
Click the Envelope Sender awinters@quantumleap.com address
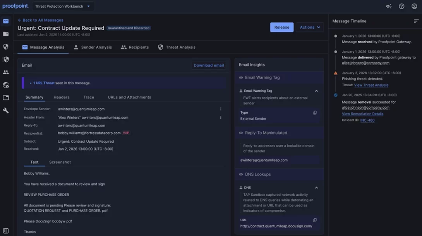(81, 109)
